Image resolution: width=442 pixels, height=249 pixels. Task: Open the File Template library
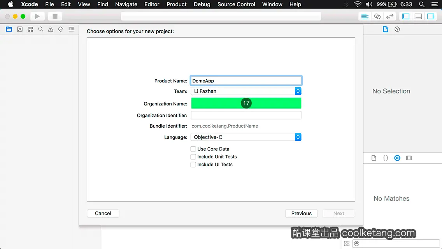[374, 158]
